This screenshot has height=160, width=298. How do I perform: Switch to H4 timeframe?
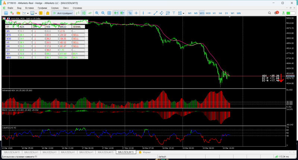(220, 13)
